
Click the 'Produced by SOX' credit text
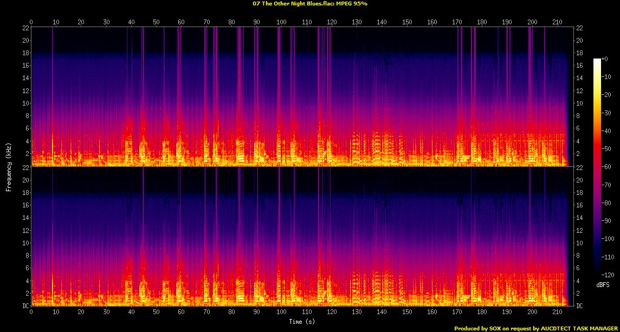click(x=478, y=328)
